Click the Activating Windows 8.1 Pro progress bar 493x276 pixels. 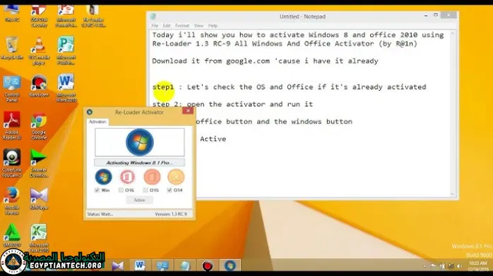coord(140,163)
